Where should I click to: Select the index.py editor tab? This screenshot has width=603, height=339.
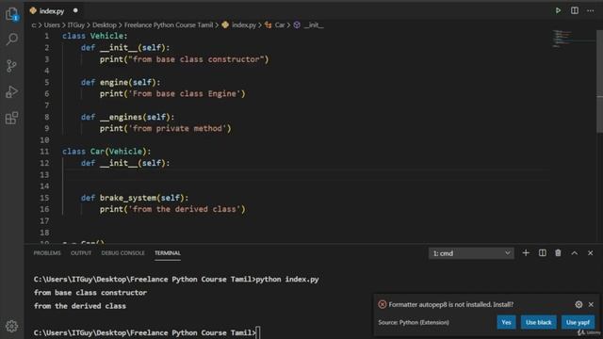[52, 11]
